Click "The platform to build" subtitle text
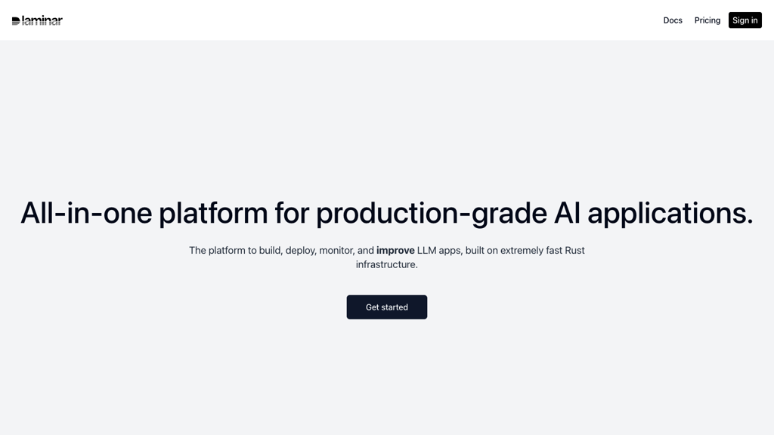 [x=235, y=251]
